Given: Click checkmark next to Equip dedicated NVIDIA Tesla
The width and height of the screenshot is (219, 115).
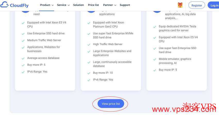Looking at the screenshot, I should (x=155, y=27).
